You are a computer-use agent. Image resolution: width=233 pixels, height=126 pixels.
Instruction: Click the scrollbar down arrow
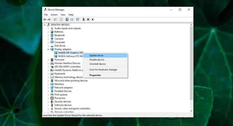tap(191, 111)
